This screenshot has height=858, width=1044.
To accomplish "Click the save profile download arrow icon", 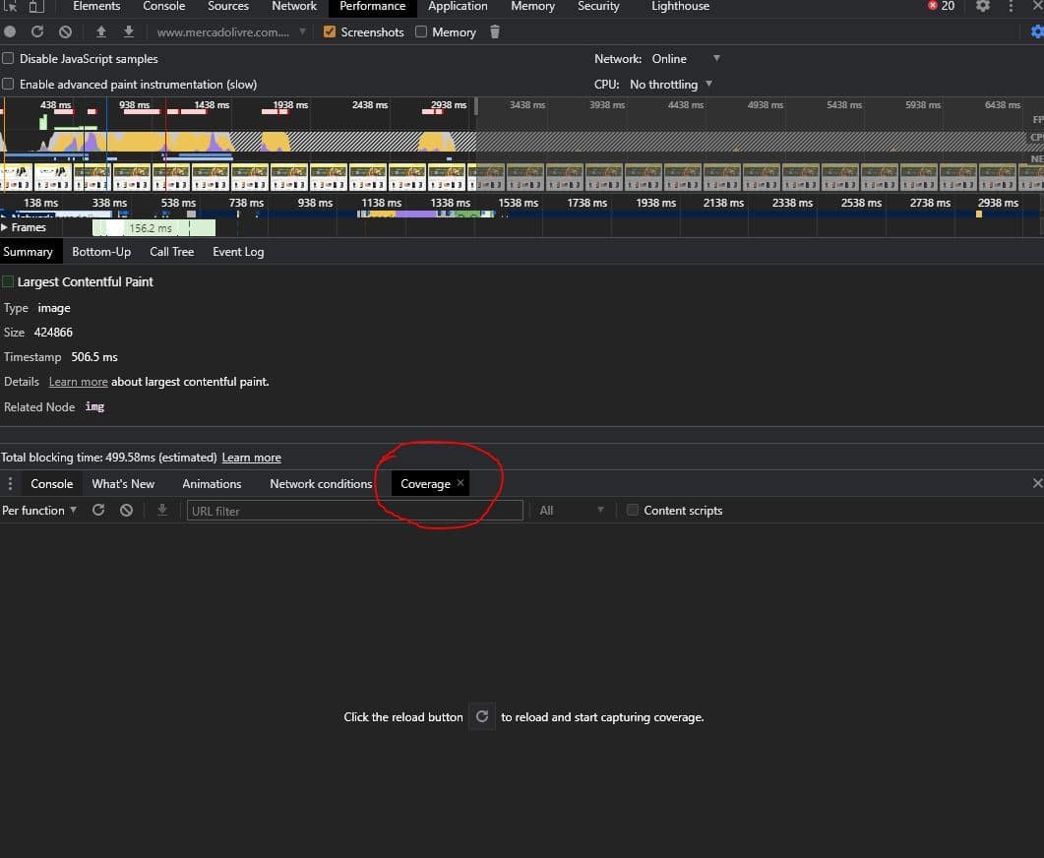I will (x=128, y=31).
